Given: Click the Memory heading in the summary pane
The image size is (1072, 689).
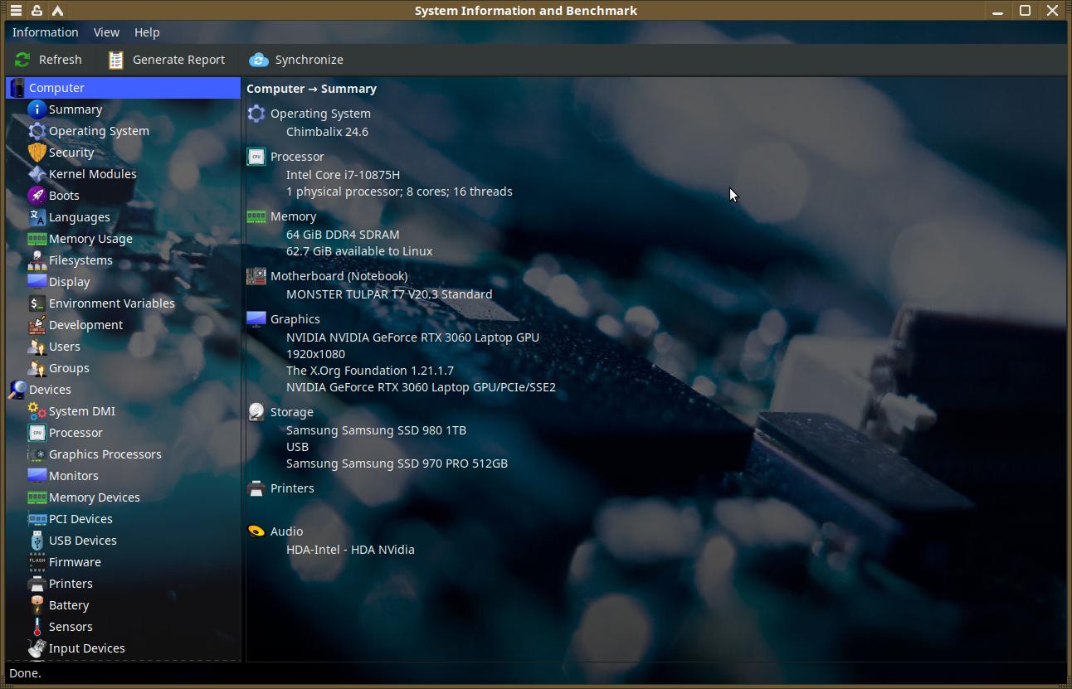Looking at the screenshot, I should (x=293, y=216).
